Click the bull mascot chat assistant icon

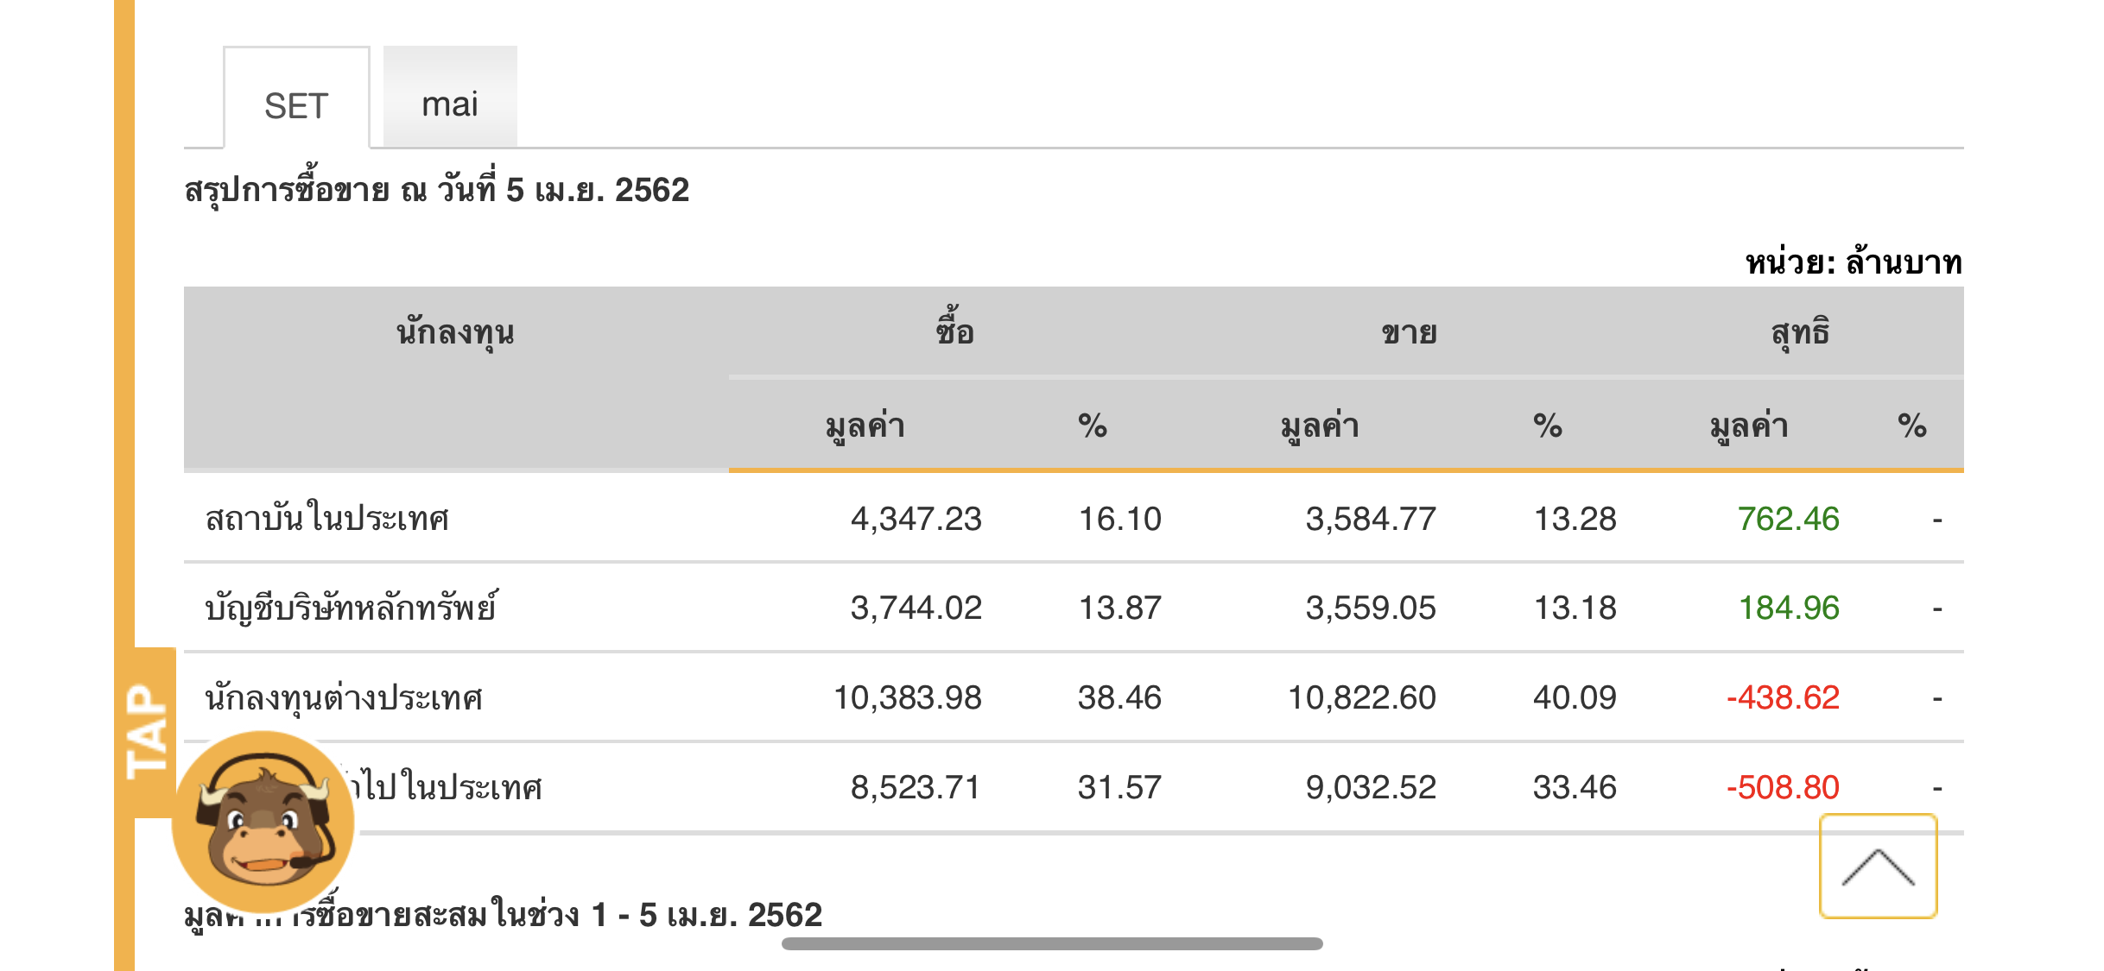pyautogui.click(x=263, y=820)
